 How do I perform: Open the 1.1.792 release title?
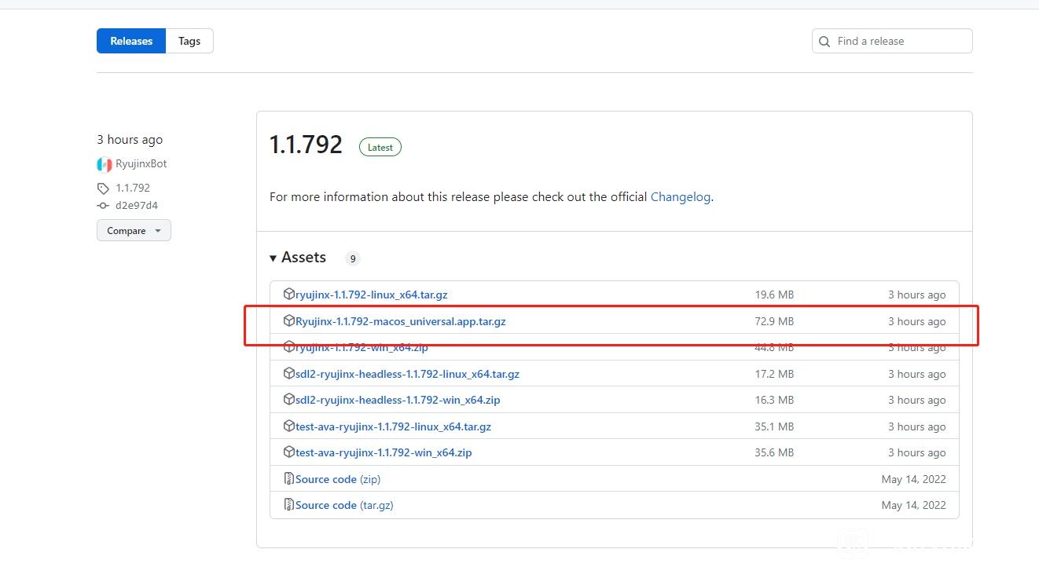pos(307,145)
